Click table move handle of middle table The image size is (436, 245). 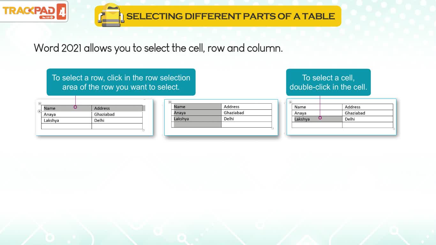click(170, 102)
